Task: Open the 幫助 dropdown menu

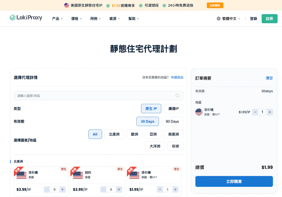Action: pyautogui.click(x=134, y=19)
